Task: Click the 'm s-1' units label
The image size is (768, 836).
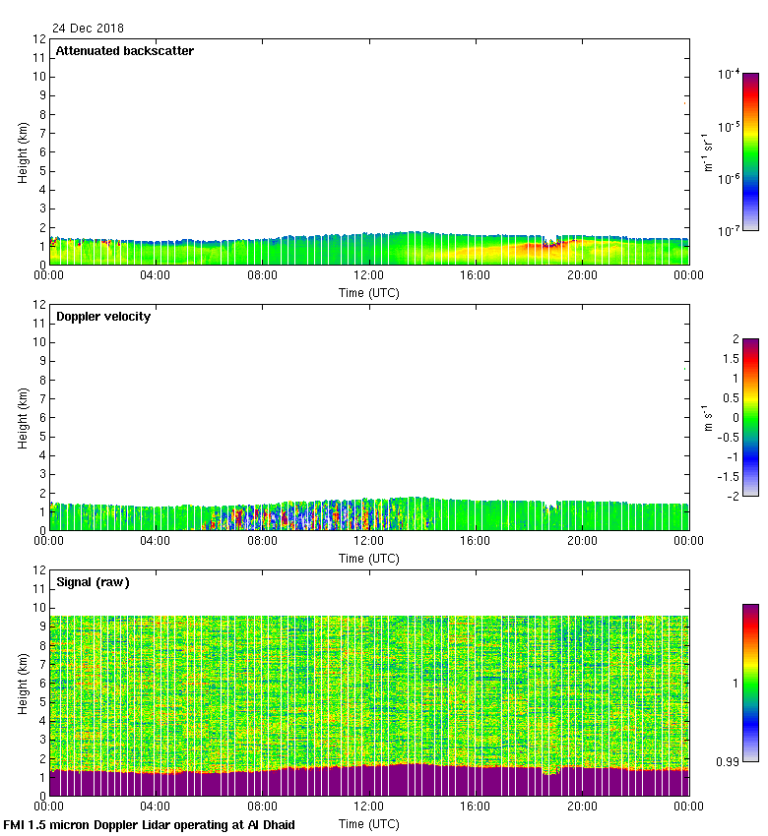Action: click(x=709, y=417)
